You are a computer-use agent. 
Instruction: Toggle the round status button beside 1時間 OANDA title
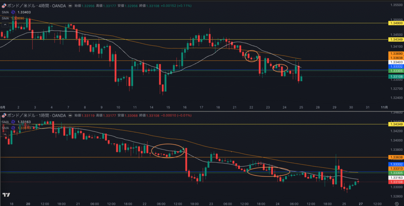(70, 115)
